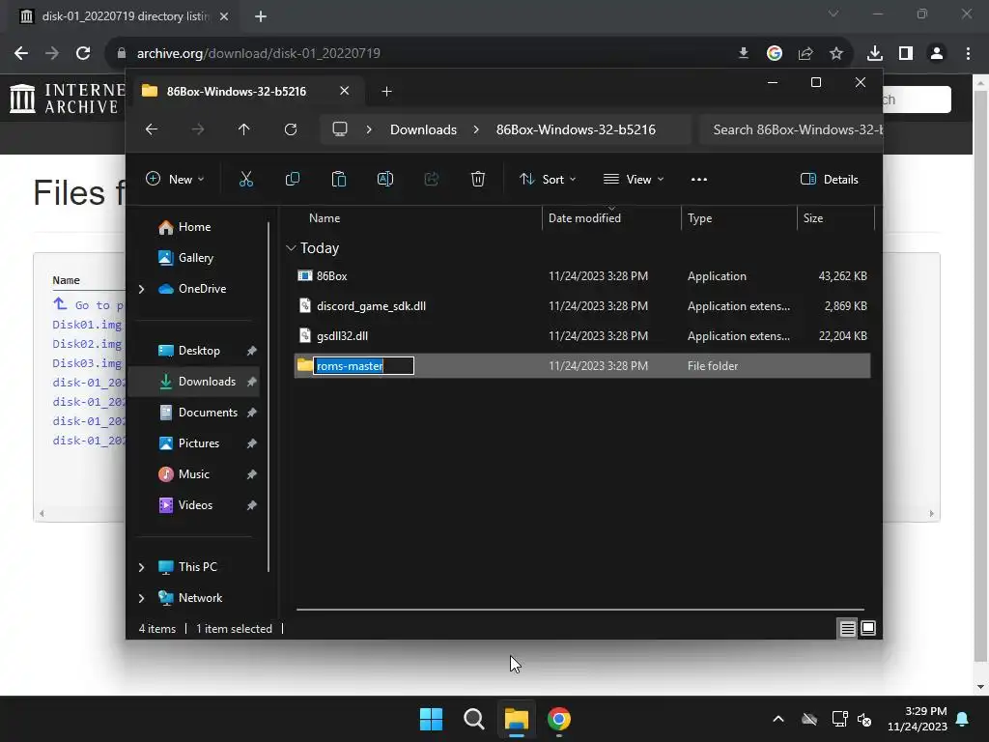Image resolution: width=989 pixels, height=742 pixels.
Task: Click chevron before Downloads in breadcrumb
Action: [369, 129]
